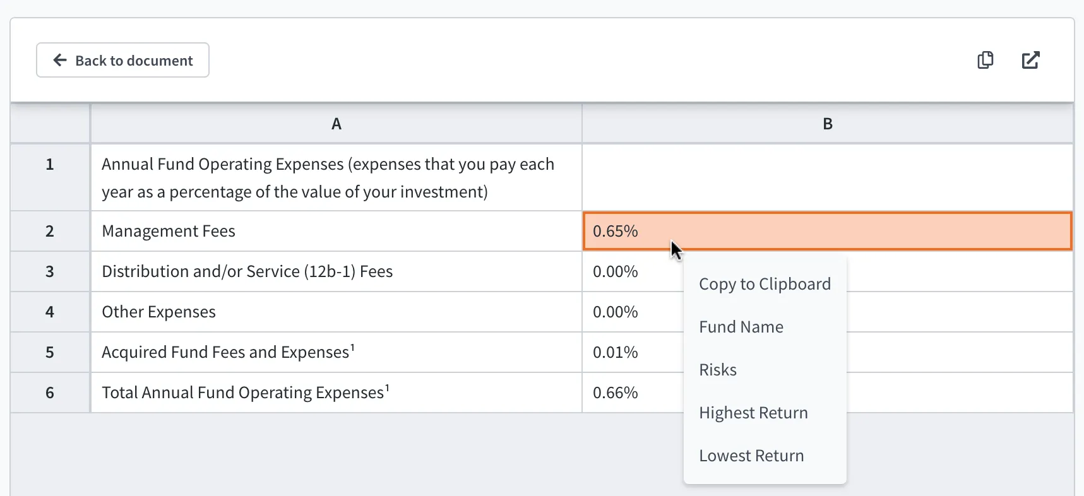Click Distribution and/or Service (12b-1) Fees cell
1084x496 pixels.
tap(337, 271)
